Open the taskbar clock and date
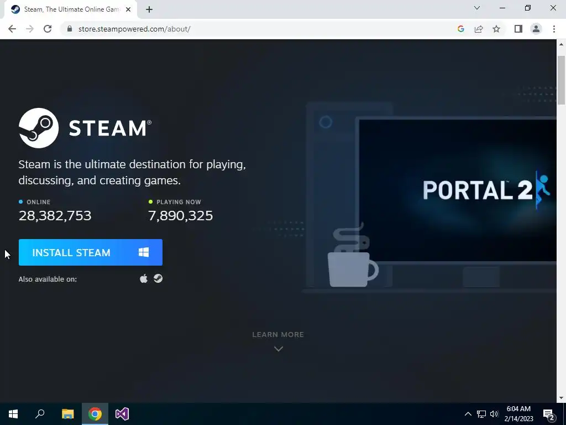 [518, 414]
